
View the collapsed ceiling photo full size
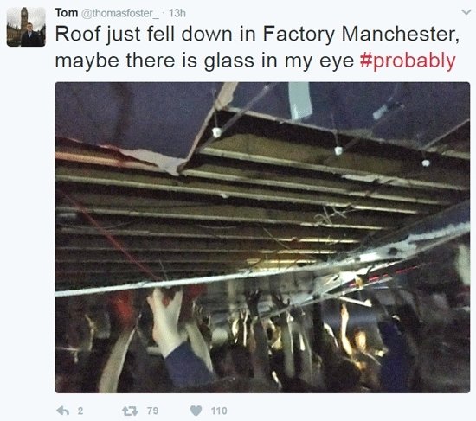click(262, 238)
